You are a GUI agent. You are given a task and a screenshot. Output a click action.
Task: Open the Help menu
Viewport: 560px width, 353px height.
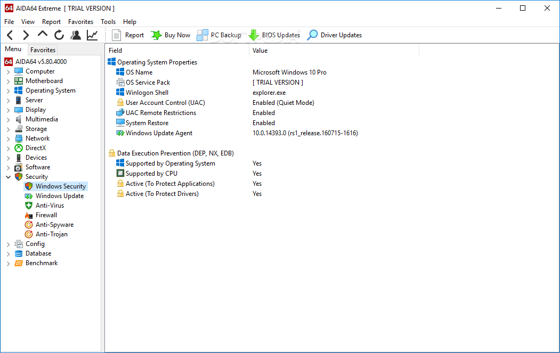129,22
